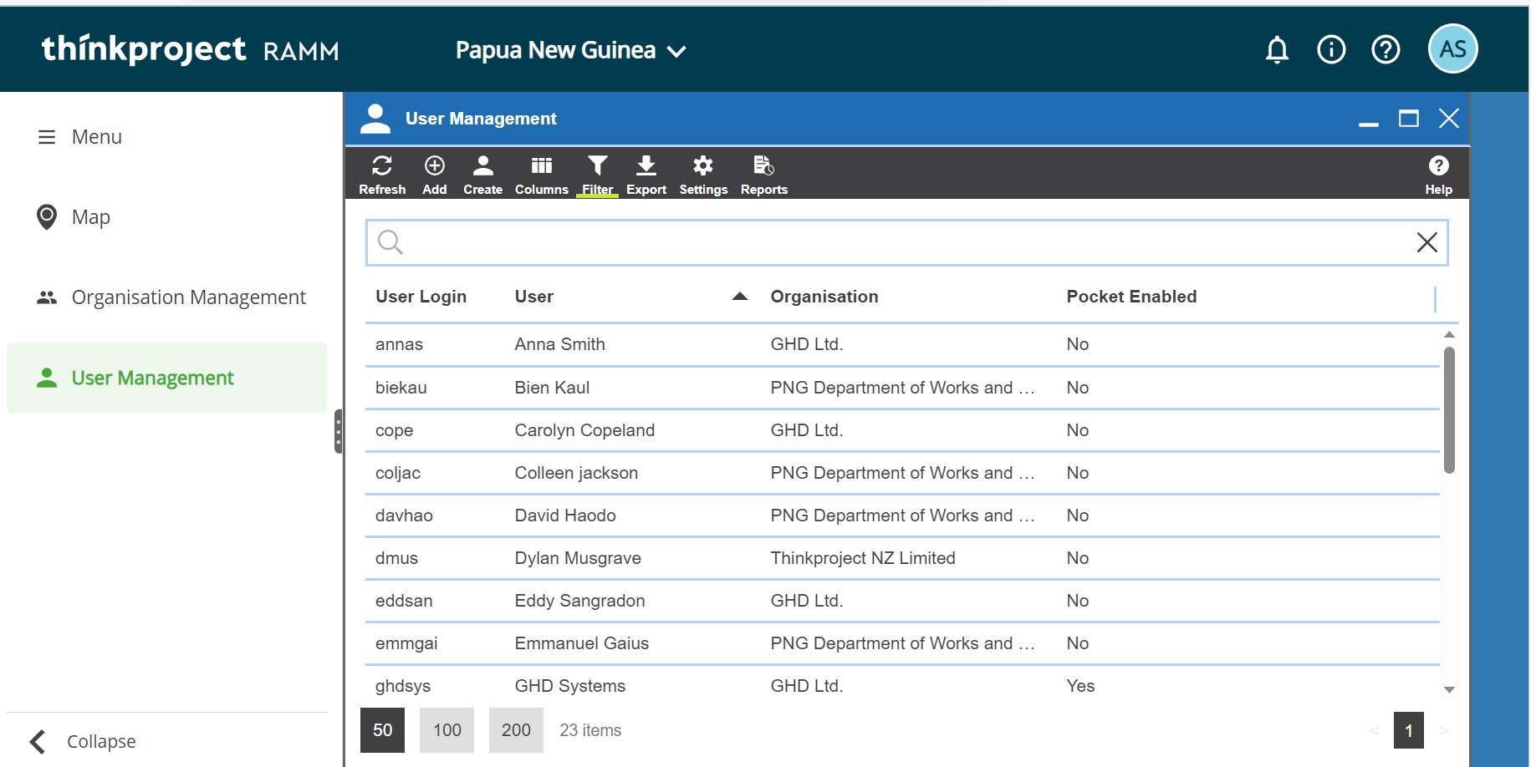1531x767 pixels.
Task: Sort by the User column header
Action: click(534, 297)
